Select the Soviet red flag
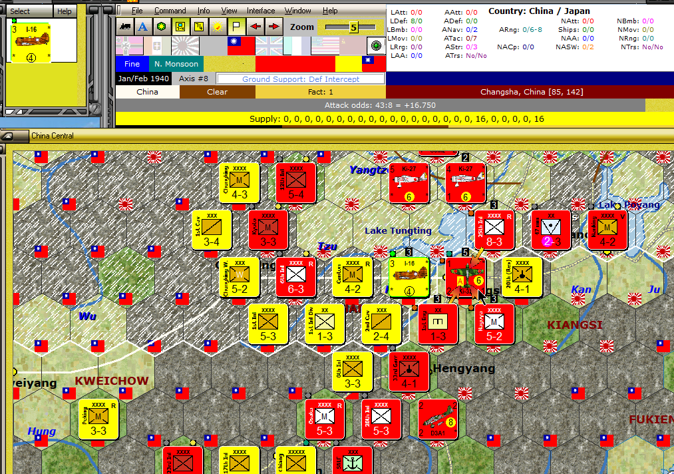 [x=353, y=45]
